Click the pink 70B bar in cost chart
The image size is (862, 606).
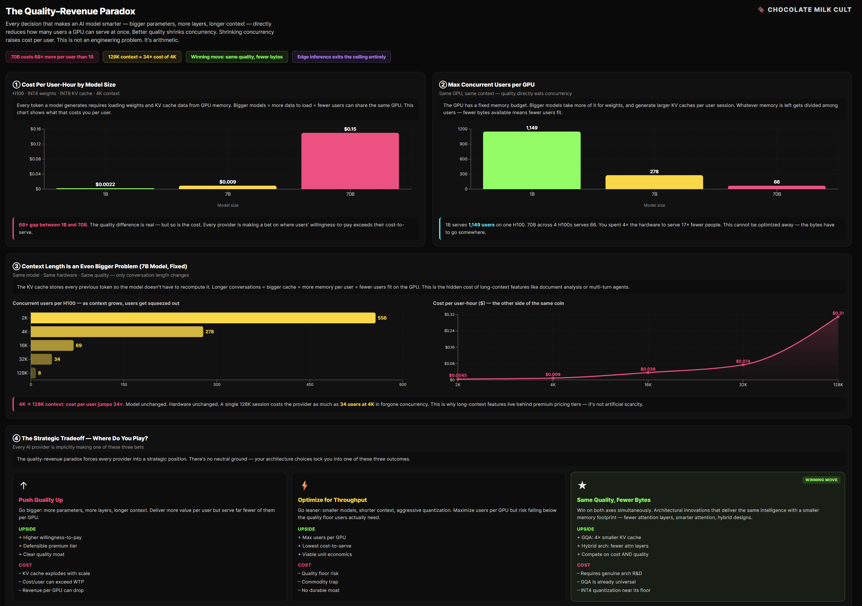pyautogui.click(x=350, y=161)
